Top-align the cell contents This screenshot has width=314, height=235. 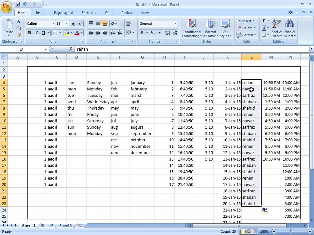click(x=91, y=23)
